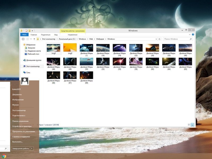
Task: Expand the ribbon with the chevron
Action: coord(189,34)
